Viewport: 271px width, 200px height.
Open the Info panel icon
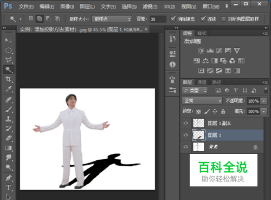(x=172, y=64)
